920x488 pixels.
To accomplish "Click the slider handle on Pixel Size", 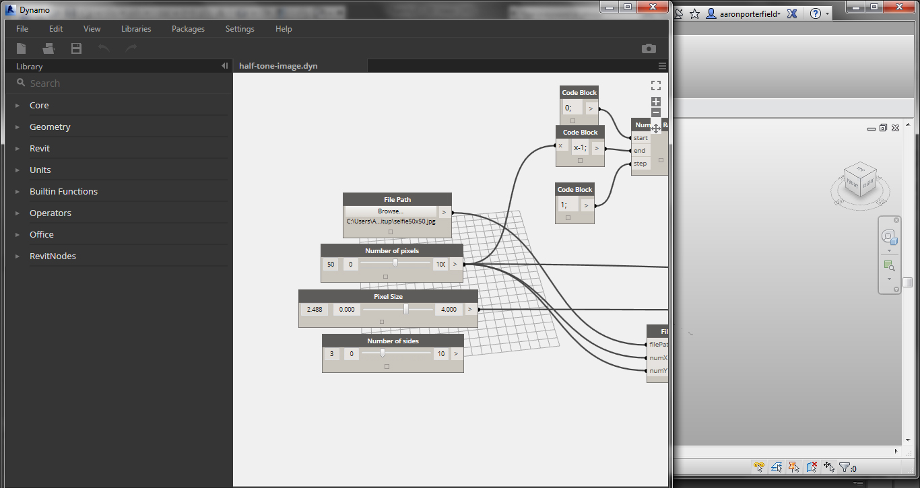I will pos(406,309).
